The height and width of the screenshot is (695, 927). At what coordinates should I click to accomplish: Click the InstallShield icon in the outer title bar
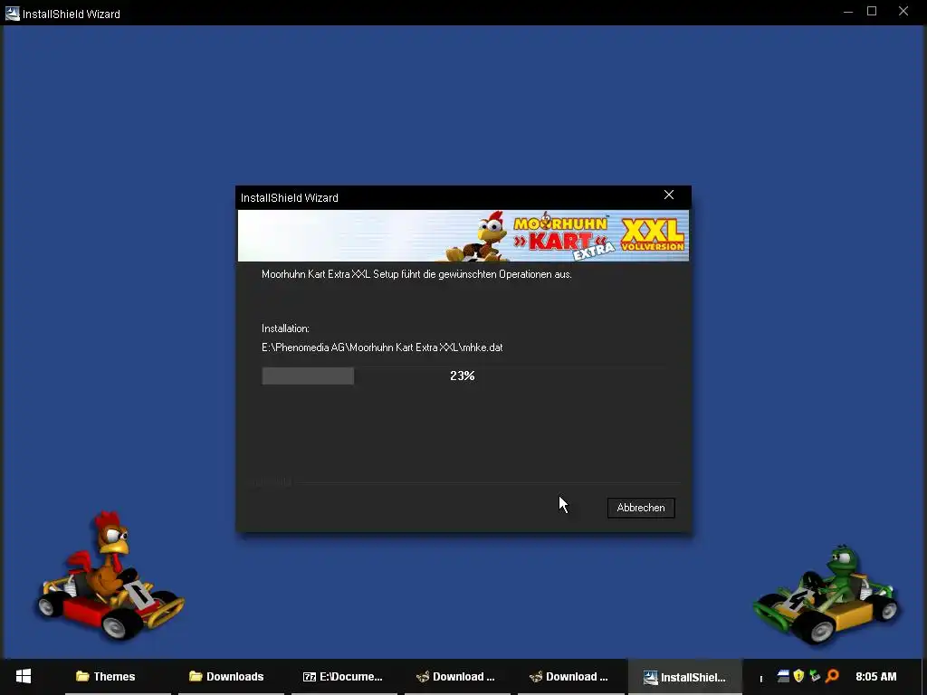[13, 13]
